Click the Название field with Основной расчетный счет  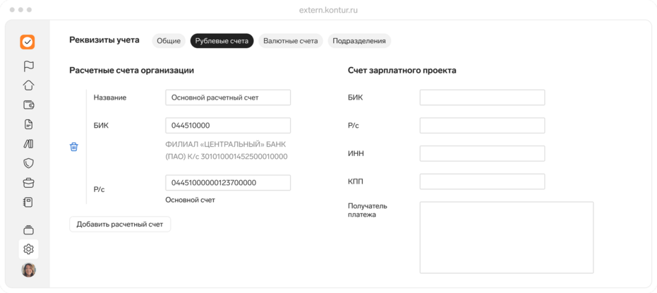(227, 97)
